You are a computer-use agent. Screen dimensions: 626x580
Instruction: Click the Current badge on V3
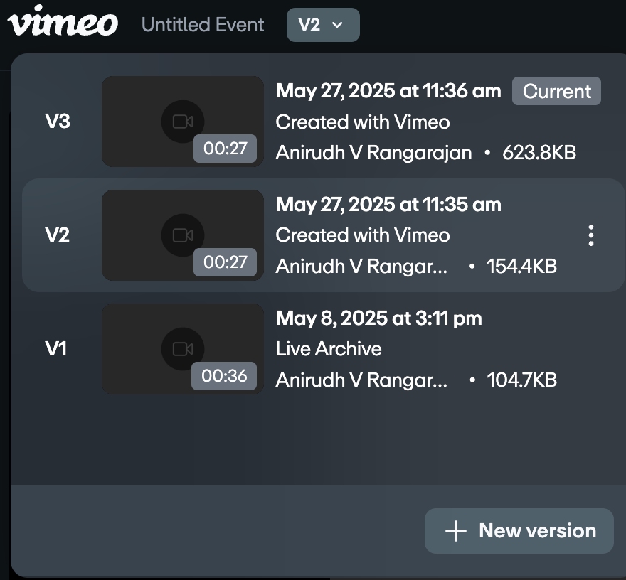tap(556, 92)
